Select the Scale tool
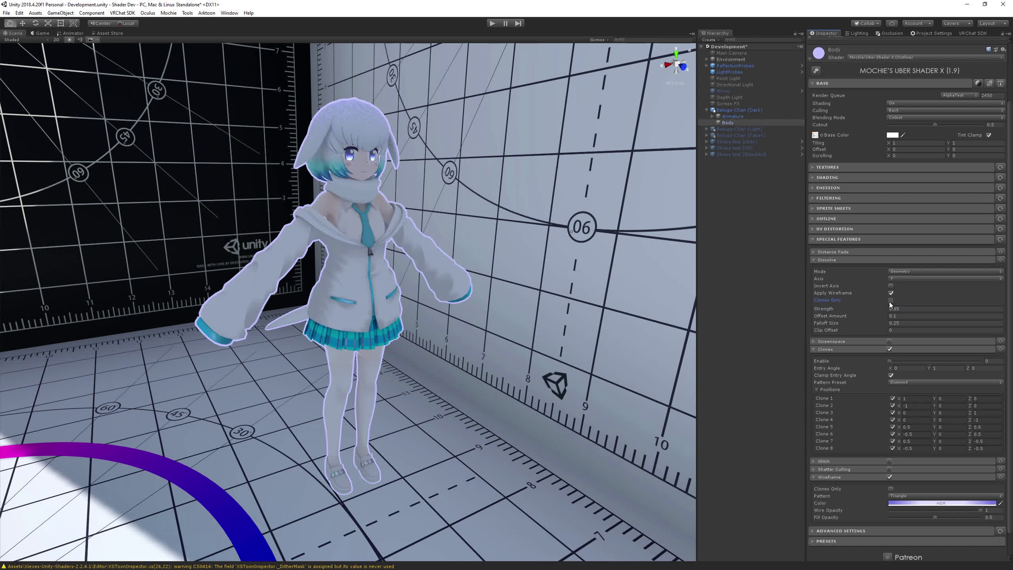The height and width of the screenshot is (570, 1013). [x=48, y=23]
